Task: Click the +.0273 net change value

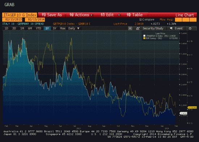Action: [x=155, y=24]
